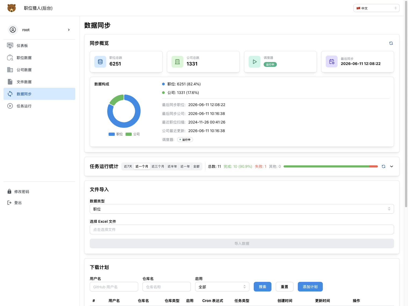Open the 启用 dropdown set to 全部

click(222, 287)
